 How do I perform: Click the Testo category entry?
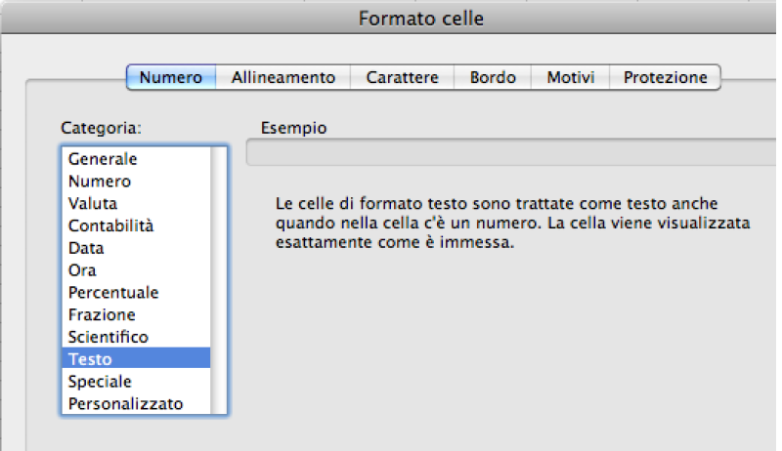(x=90, y=359)
